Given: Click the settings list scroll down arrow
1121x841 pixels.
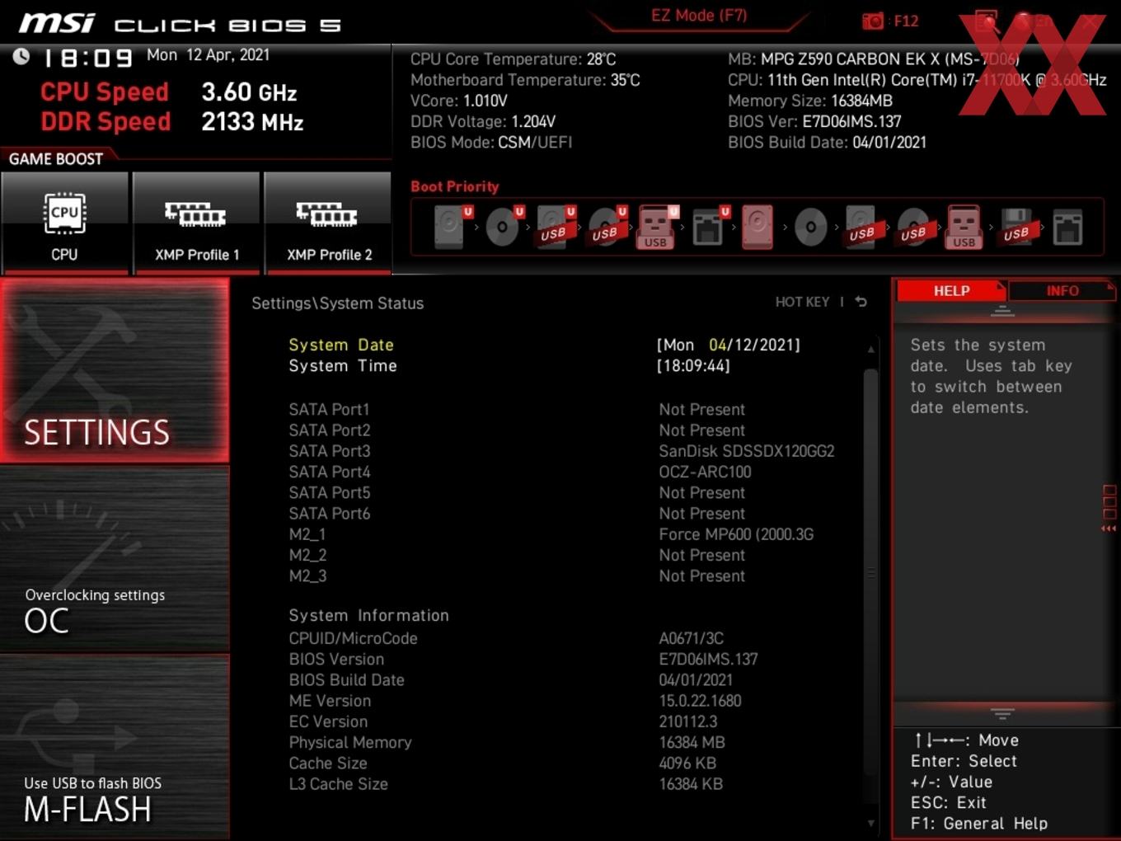Looking at the screenshot, I should [x=871, y=823].
